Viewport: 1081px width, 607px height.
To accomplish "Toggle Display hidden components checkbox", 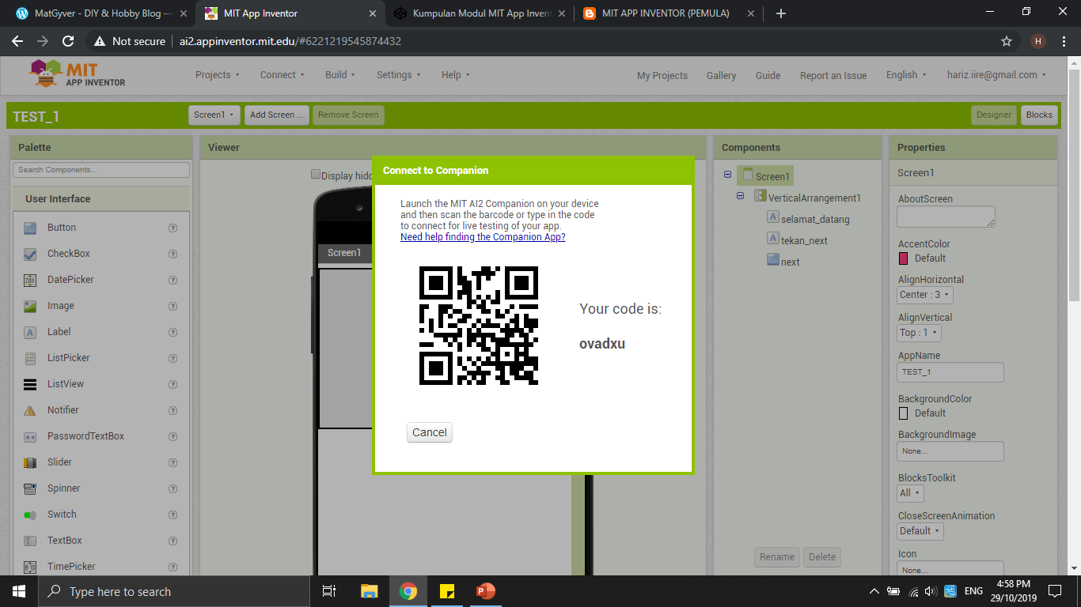I will [x=316, y=175].
